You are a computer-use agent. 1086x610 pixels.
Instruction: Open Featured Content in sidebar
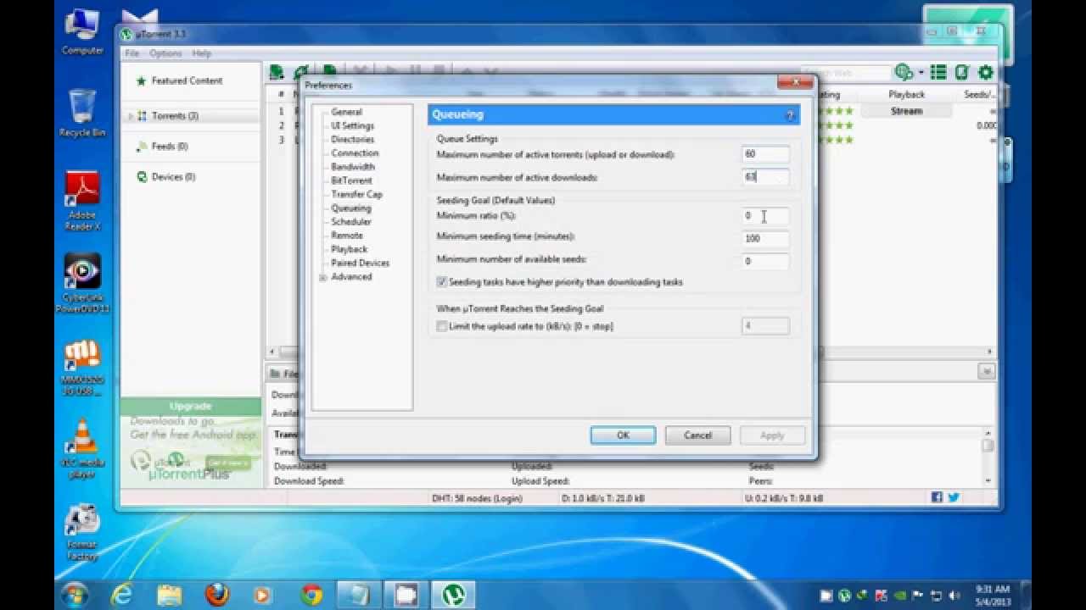click(x=187, y=81)
